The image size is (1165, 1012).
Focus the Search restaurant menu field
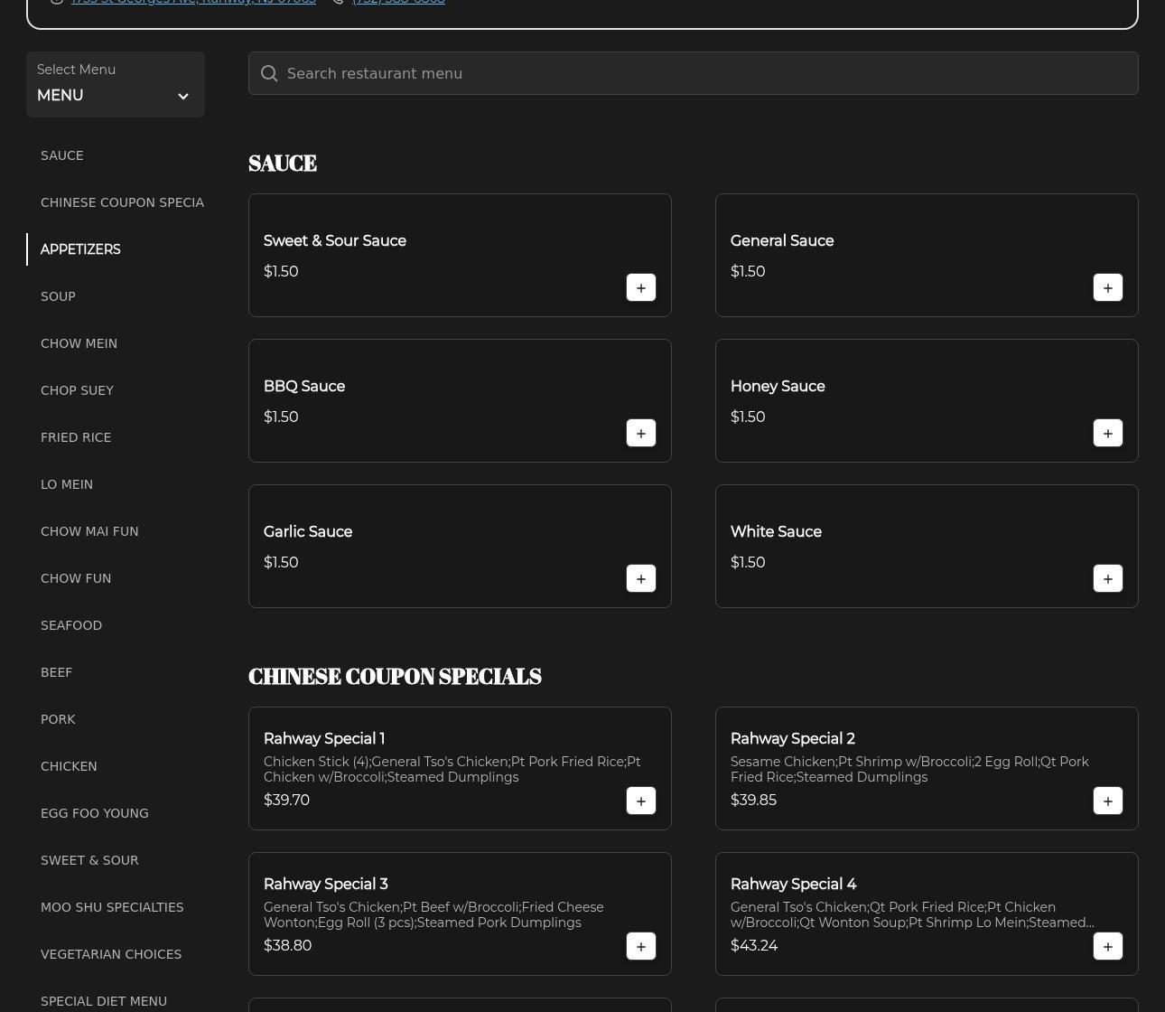tap(704, 74)
